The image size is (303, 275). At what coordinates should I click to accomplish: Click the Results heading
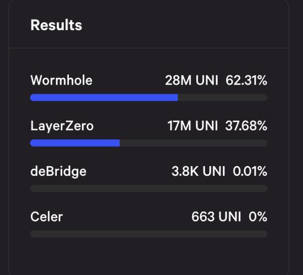coord(56,25)
